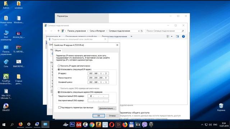The height and width of the screenshot is (129, 230).
Task: Expand toolbar overflow chevron in Network Connections
Action: 132,37
